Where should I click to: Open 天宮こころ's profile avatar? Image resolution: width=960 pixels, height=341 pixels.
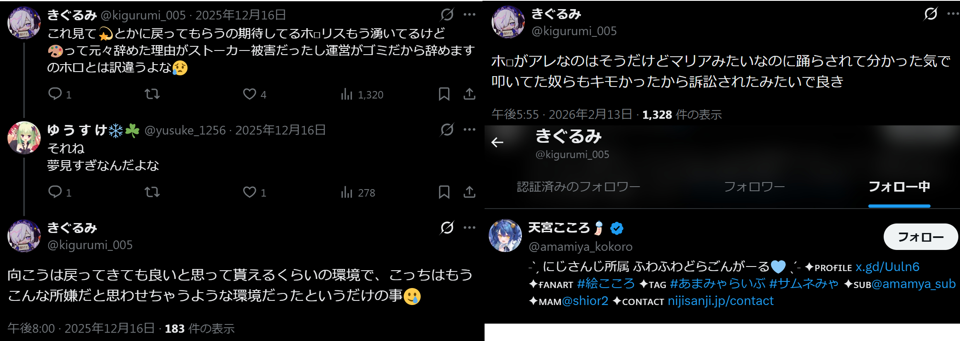(505, 236)
